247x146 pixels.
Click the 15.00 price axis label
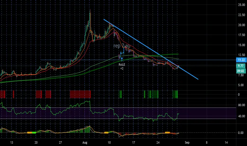(241, 45)
